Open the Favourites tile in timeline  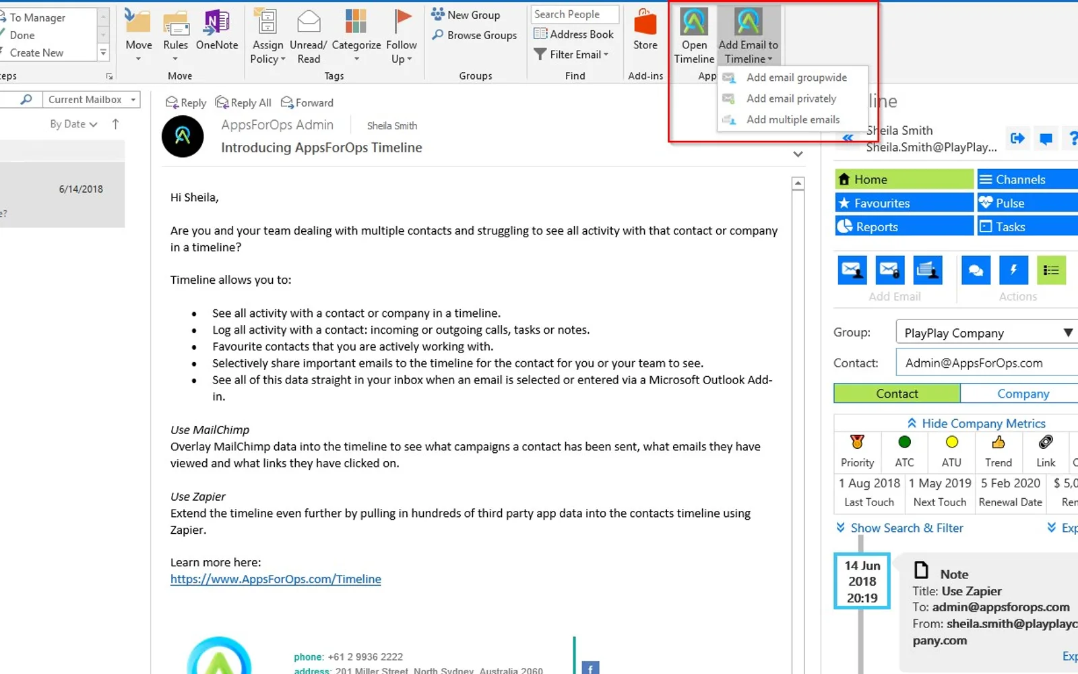[904, 203]
